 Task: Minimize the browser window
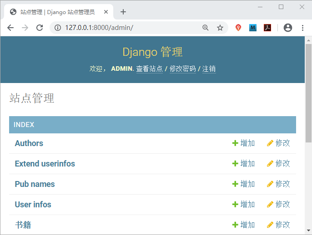[x=260, y=7]
